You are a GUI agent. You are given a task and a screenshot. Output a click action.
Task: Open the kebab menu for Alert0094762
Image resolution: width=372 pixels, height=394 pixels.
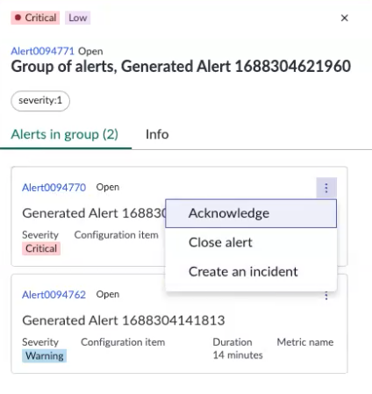(x=326, y=296)
